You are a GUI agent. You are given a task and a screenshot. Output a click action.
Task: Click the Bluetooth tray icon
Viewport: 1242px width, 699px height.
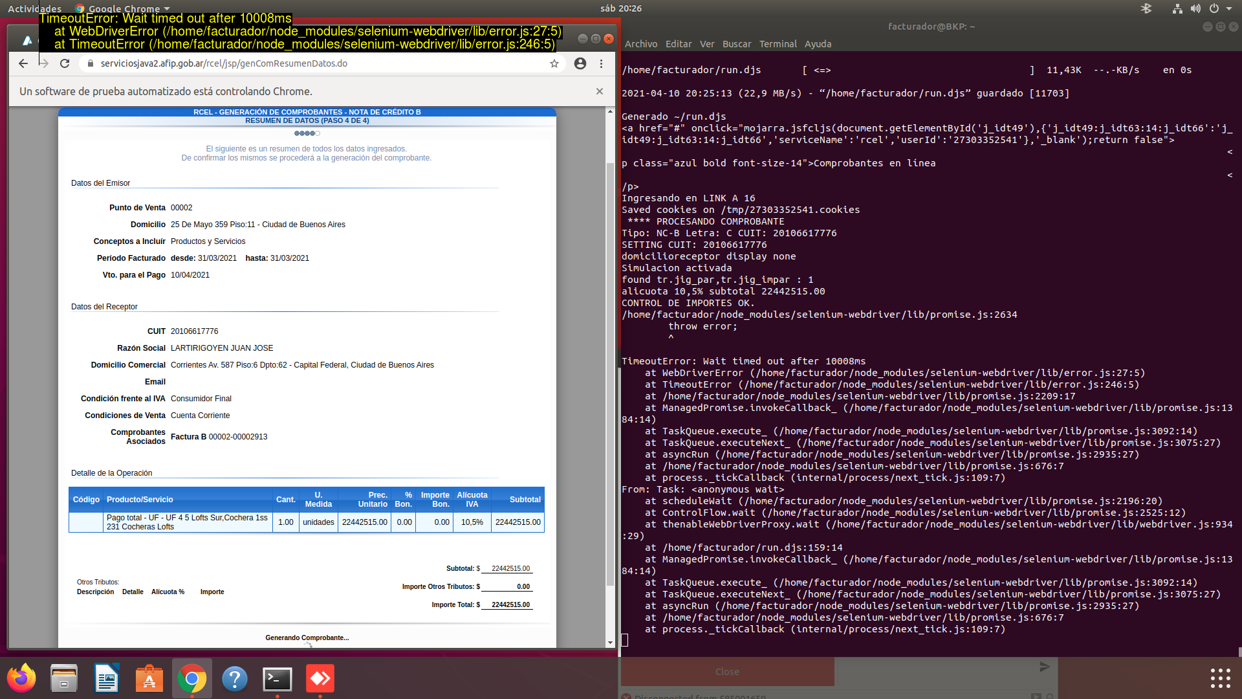(x=1146, y=8)
